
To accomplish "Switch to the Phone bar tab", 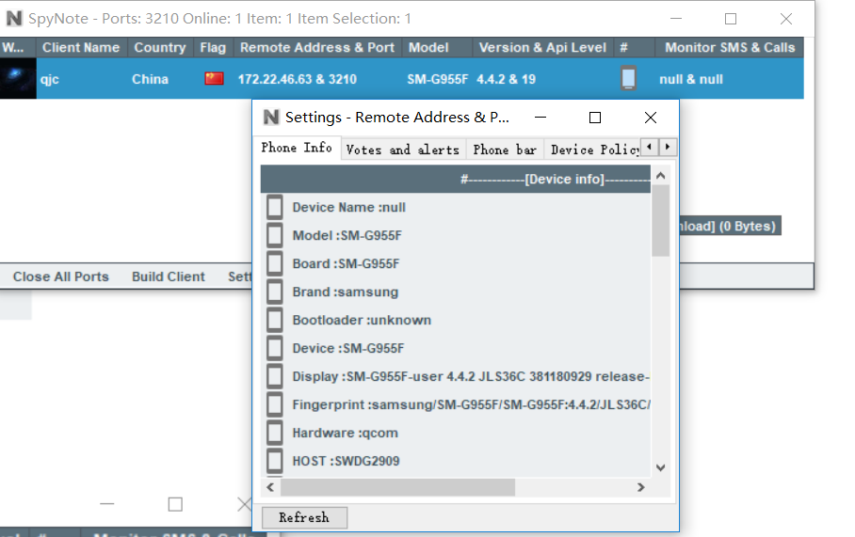I will click(505, 150).
